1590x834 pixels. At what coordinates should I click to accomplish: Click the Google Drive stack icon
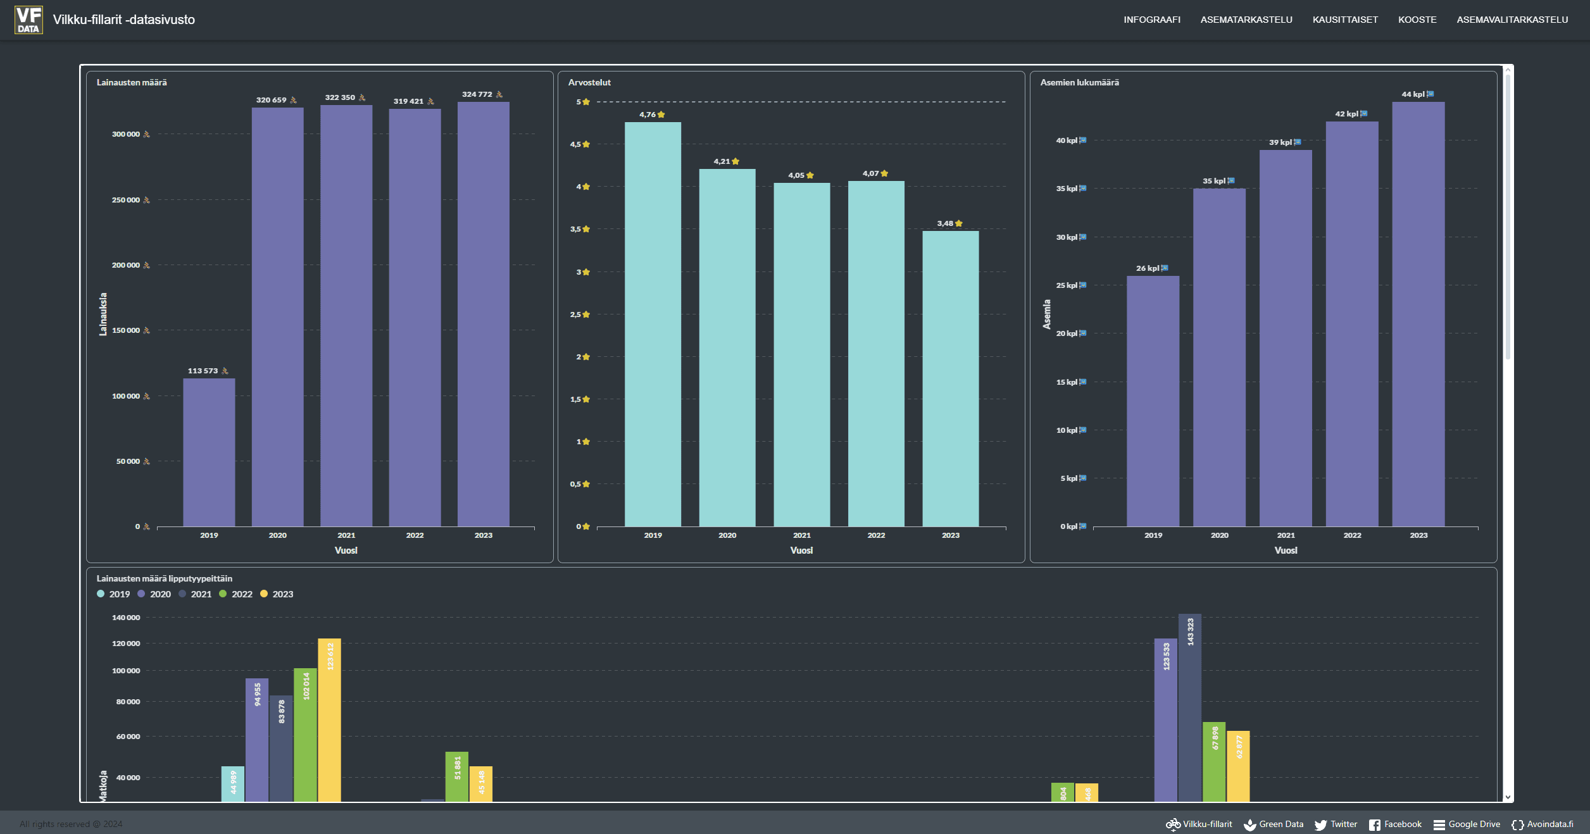(1439, 825)
